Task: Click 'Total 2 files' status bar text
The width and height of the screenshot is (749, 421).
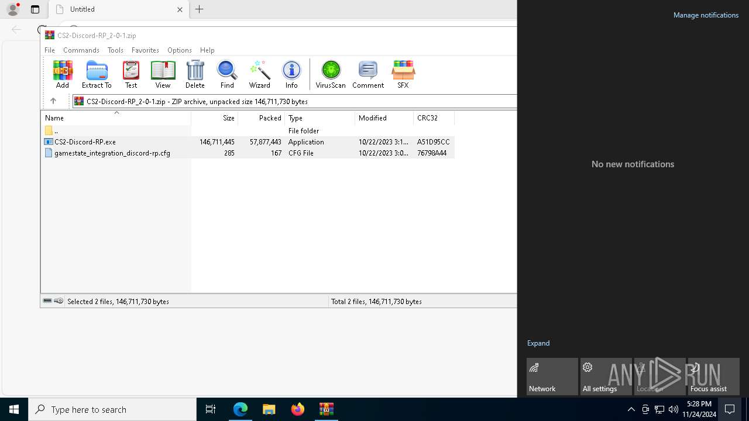Action: 376,301
